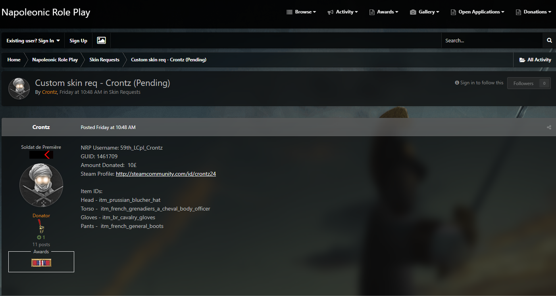Click the image gallery icon beside Sign Up
The width and height of the screenshot is (556, 296).
click(x=102, y=40)
